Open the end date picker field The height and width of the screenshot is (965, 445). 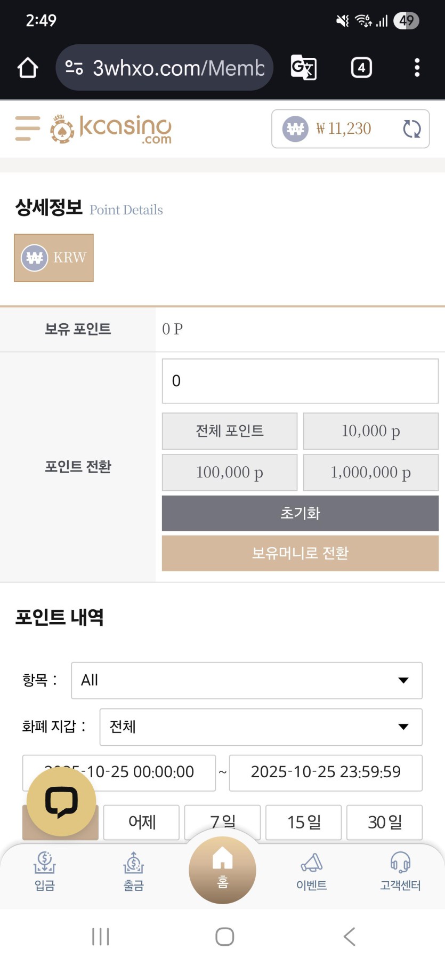(x=326, y=772)
